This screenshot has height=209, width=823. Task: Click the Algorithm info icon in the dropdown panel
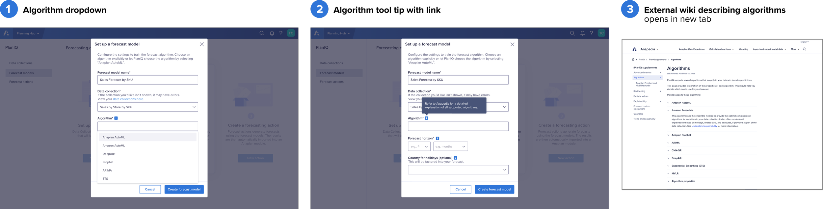(x=116, y=118)
